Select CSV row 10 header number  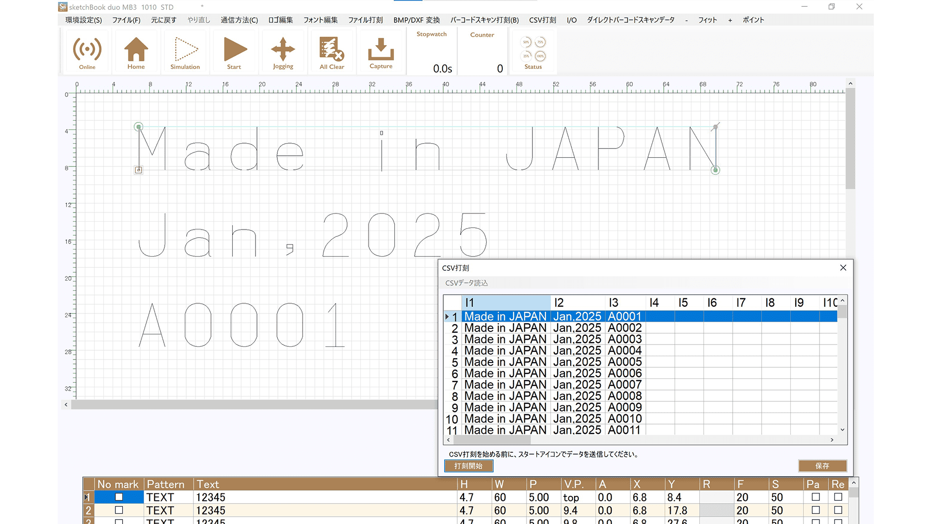pos(452,419)
